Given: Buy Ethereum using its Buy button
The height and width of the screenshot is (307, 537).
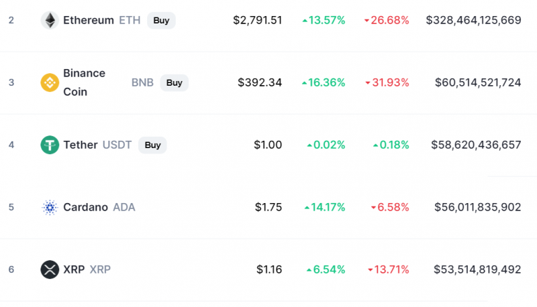Looking at the screenshot, I should 161,21.
